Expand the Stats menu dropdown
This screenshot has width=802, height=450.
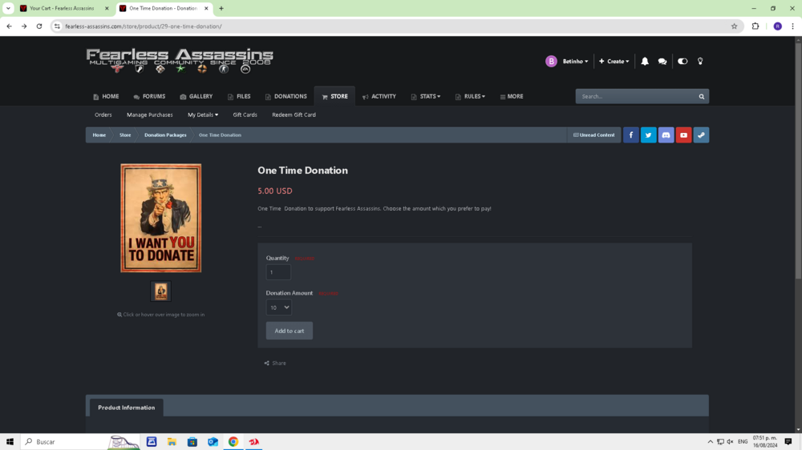coord(426,97)
